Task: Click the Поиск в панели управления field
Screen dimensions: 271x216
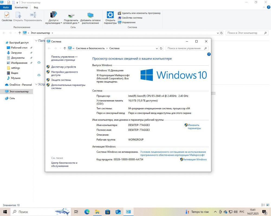Action: pos(187,48)
